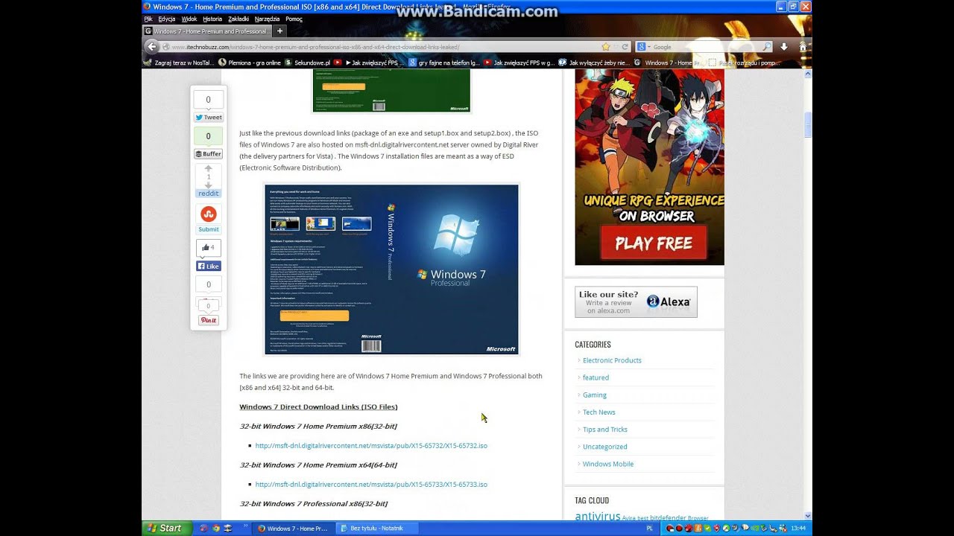The image size is (954, 536).
Task: Click the Firefox back arrow button
Action: click(152, 46)
